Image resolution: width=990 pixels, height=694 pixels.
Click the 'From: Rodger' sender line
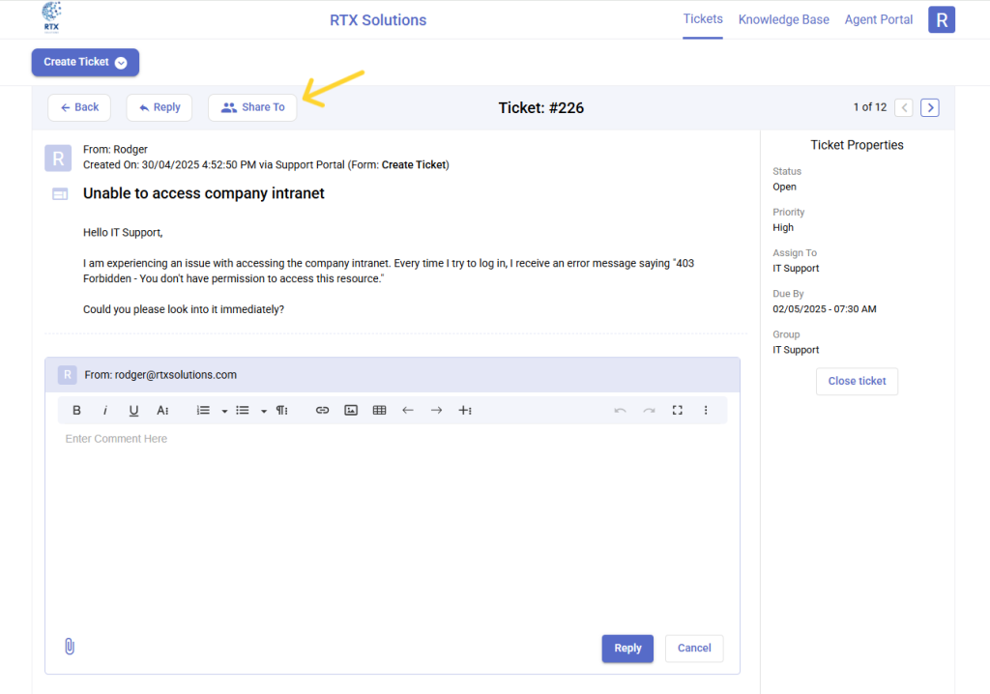click(x=115, y=149)
